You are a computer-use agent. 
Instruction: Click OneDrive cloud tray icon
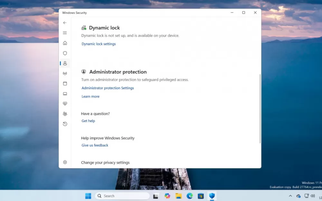pyautogui.click(x=298, y=196)
